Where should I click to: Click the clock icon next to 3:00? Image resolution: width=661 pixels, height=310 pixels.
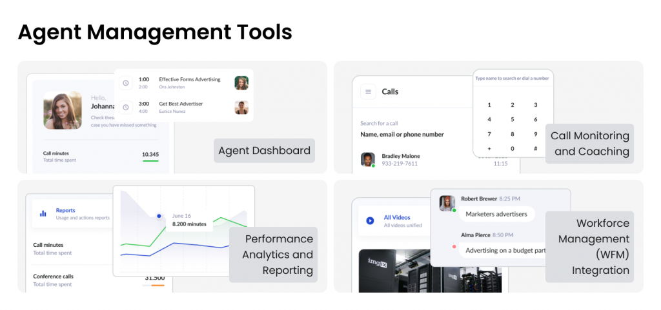(126, 107)
